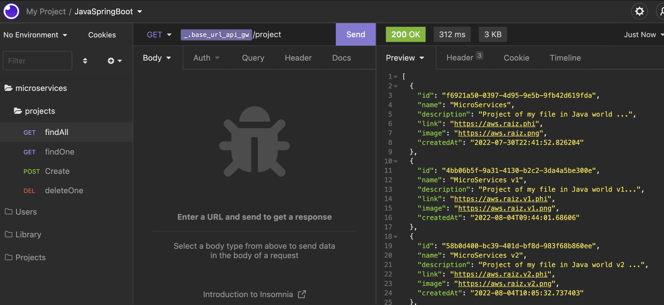The width and height of the screenshot is (664, 305).
Task: Click the Insomnia logo icon
Action: pyautogui.click(x=11, y=11)
